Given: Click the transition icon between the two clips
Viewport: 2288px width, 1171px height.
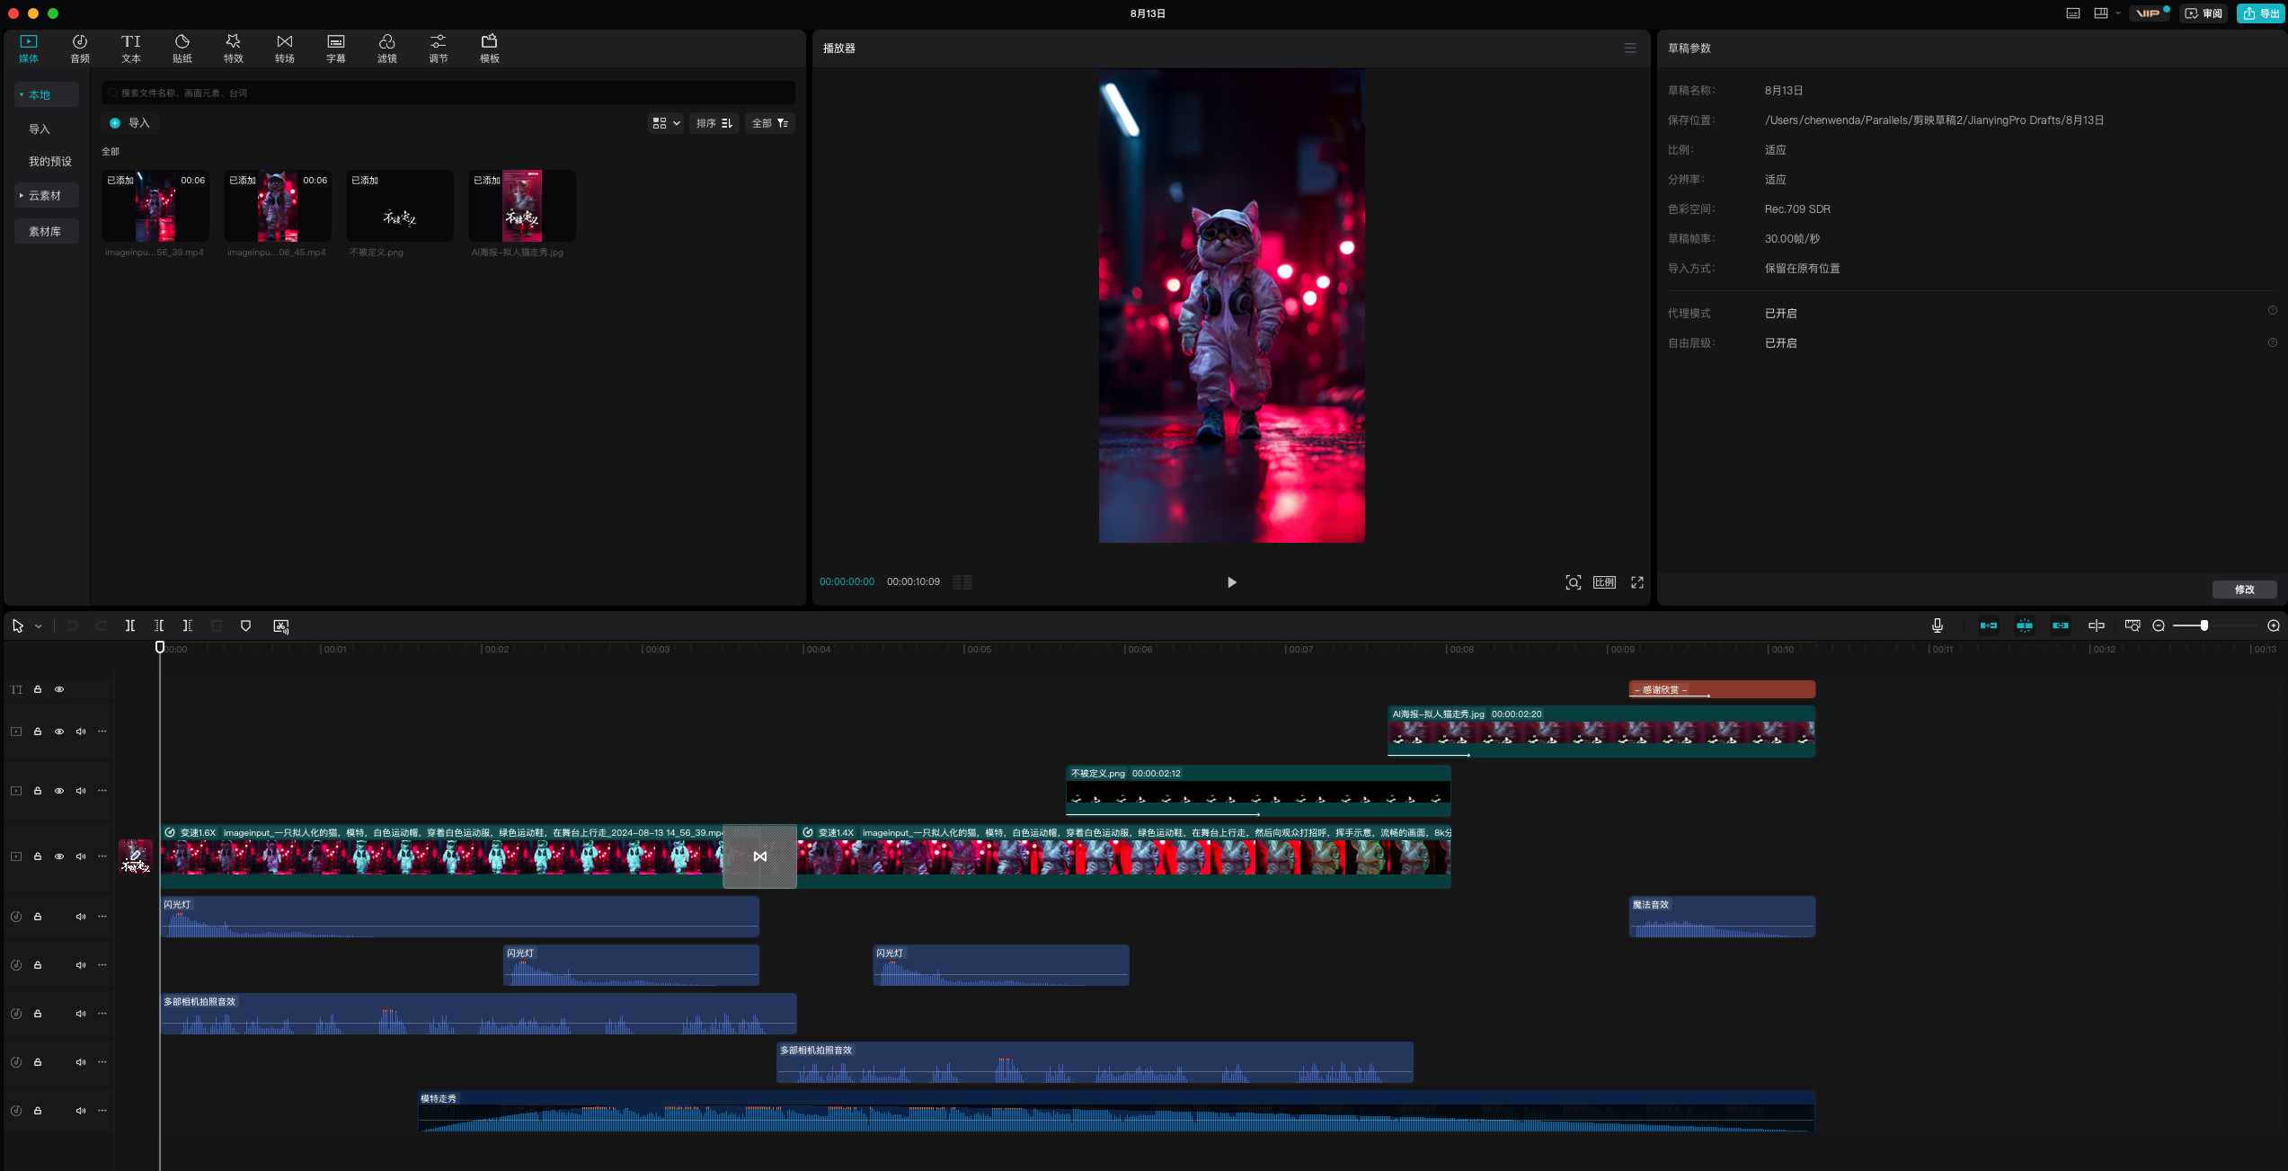Looking at the screenshot, I should (760, 856).
